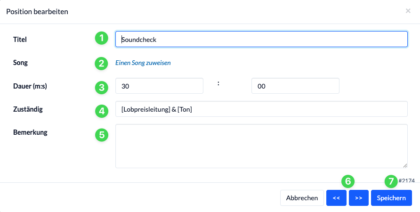The width and height of the screenshot is (420, 212).
Task: Click the green number 2 badge
Action: point(102,64)
